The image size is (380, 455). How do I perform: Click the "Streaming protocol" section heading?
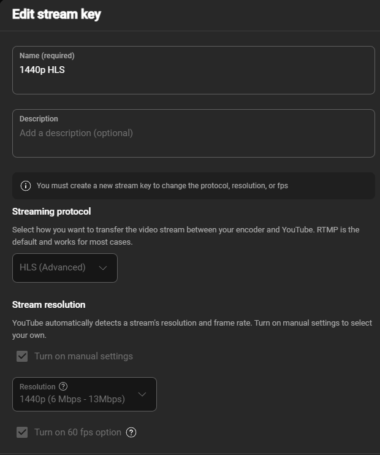pos(51,212)
